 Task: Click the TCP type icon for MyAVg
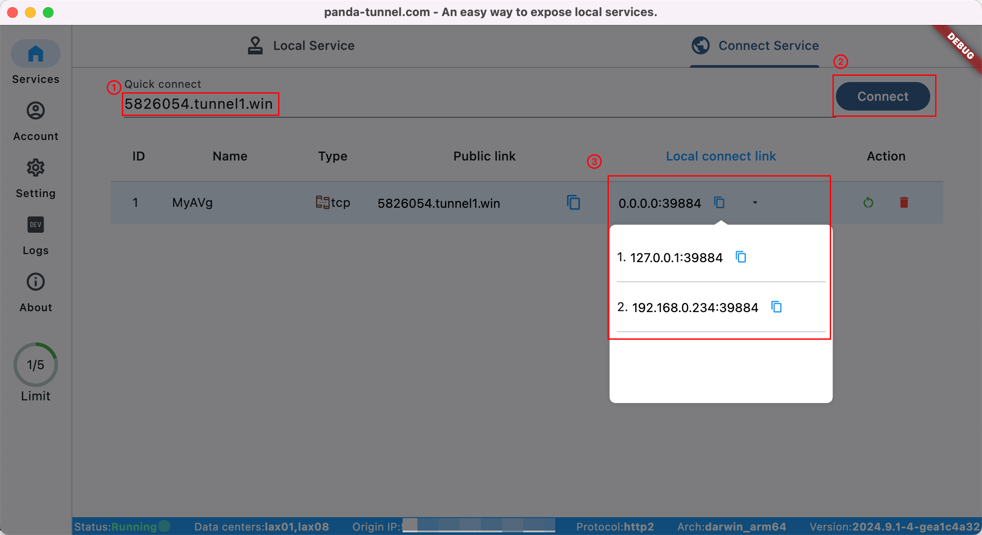[322, 202]
